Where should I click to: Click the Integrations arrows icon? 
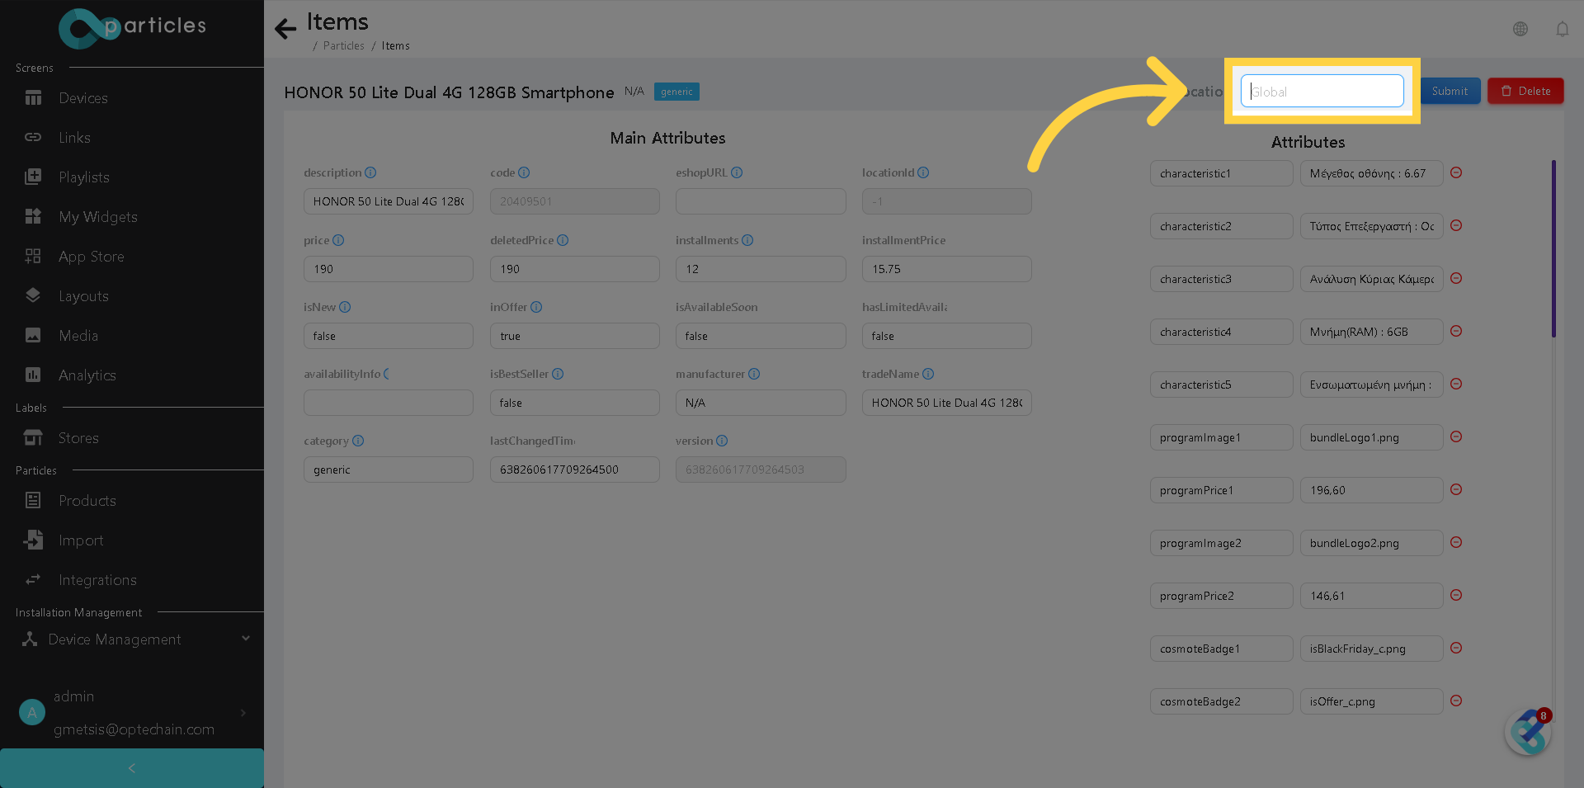[33, 580]
